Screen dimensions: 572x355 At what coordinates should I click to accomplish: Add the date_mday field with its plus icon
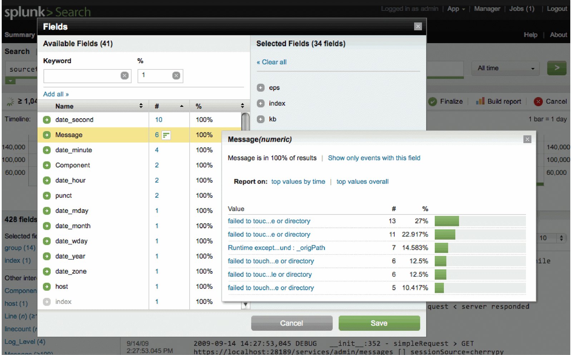[x=47, y=211]
